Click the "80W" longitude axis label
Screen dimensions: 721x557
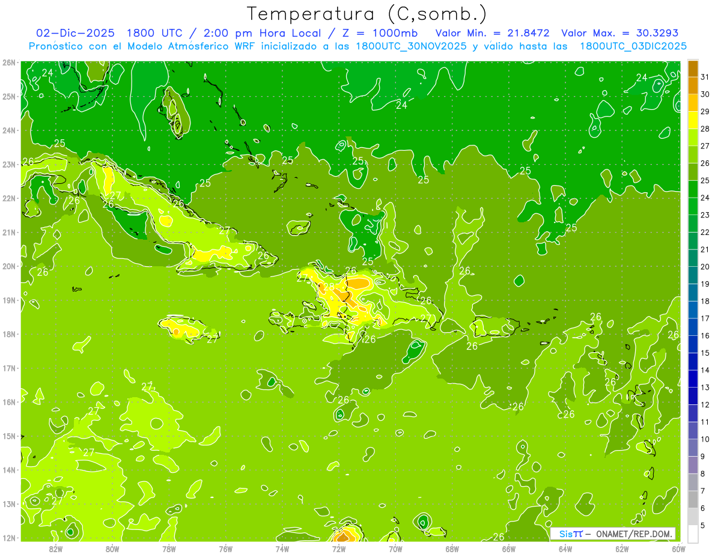coord(112,549)
